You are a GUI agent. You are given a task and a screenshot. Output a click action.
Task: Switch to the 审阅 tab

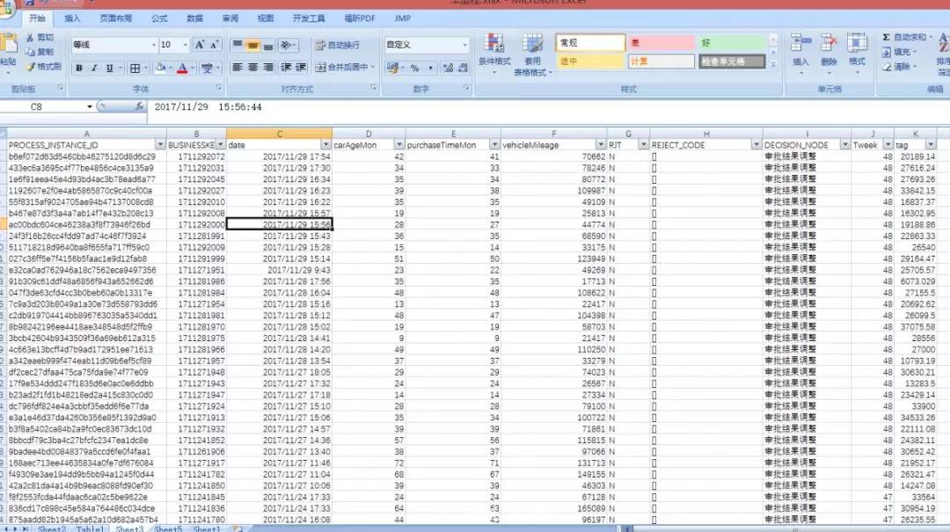(230, 18)
